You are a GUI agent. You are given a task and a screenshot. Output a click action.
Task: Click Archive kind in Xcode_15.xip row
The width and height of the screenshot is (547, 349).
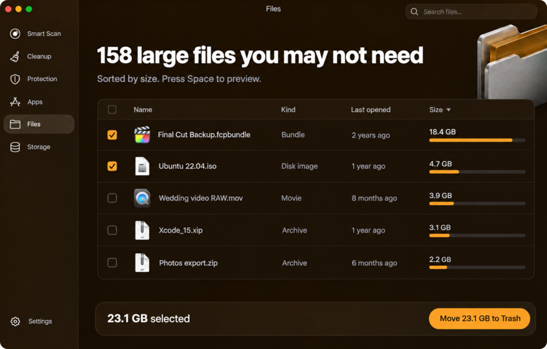pos(294,230)
